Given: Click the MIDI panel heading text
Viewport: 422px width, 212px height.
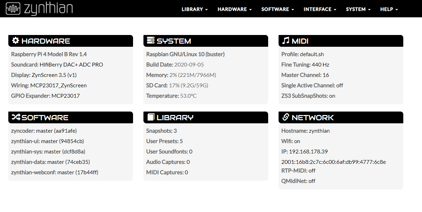Looking at the screenshot, I should [x=300, y=41].
